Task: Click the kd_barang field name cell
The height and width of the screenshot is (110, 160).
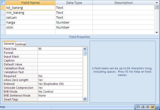Action: 30,8
